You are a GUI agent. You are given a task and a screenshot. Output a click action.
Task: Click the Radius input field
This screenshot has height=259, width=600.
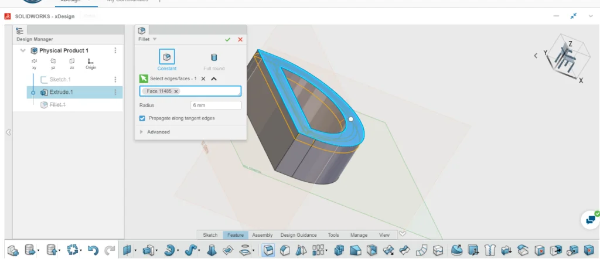(x=216, y=105)
